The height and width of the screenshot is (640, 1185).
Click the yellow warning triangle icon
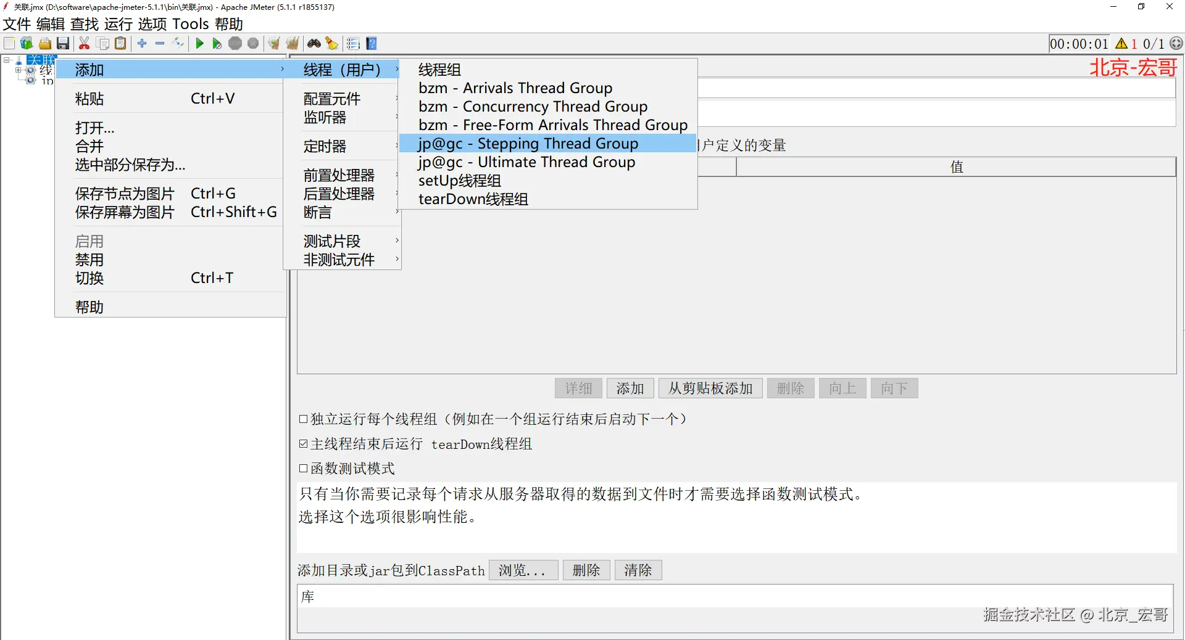point(1121,44)
